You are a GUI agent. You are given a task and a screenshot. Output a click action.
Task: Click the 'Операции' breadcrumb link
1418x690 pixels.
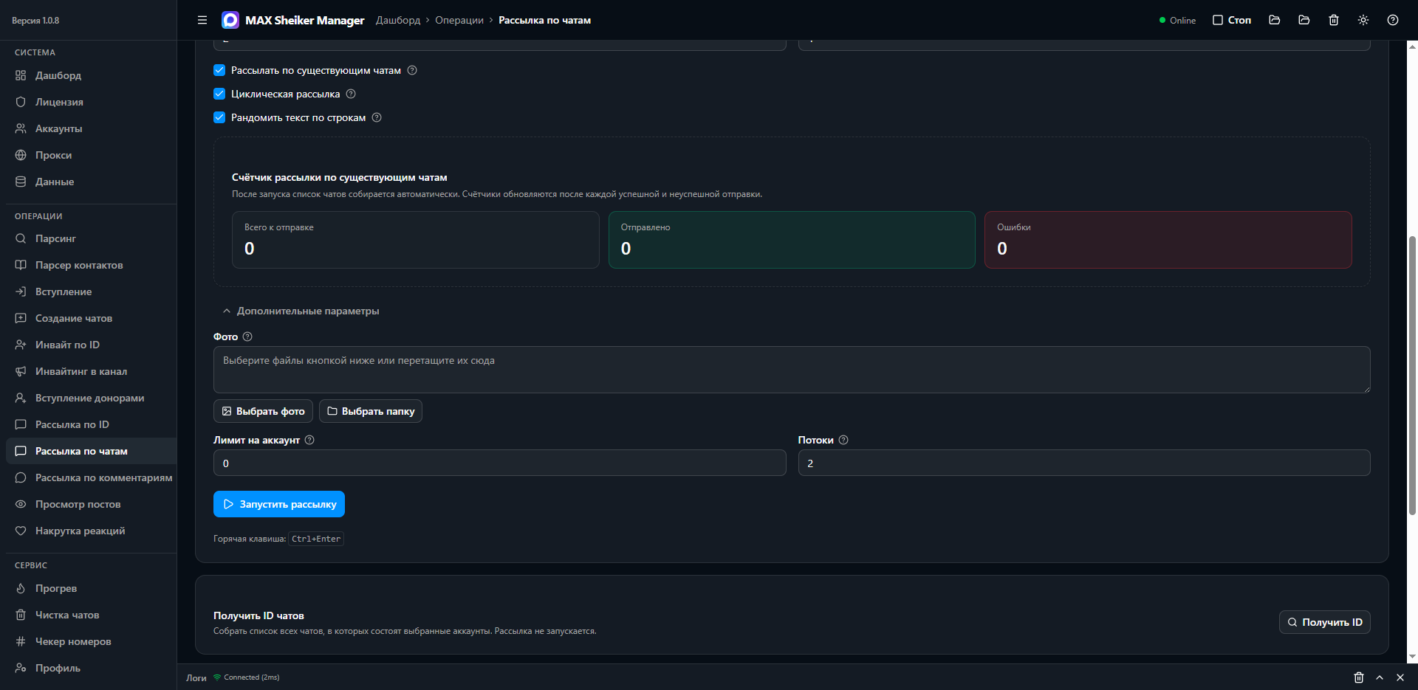(x=459, y=20)
